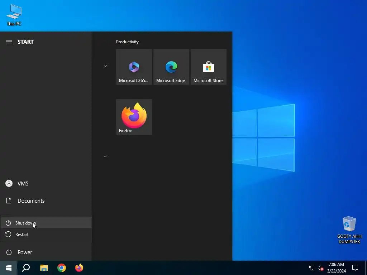367x275 pixels.
Task: Open the VM5 user account
Action: (46, 184)
